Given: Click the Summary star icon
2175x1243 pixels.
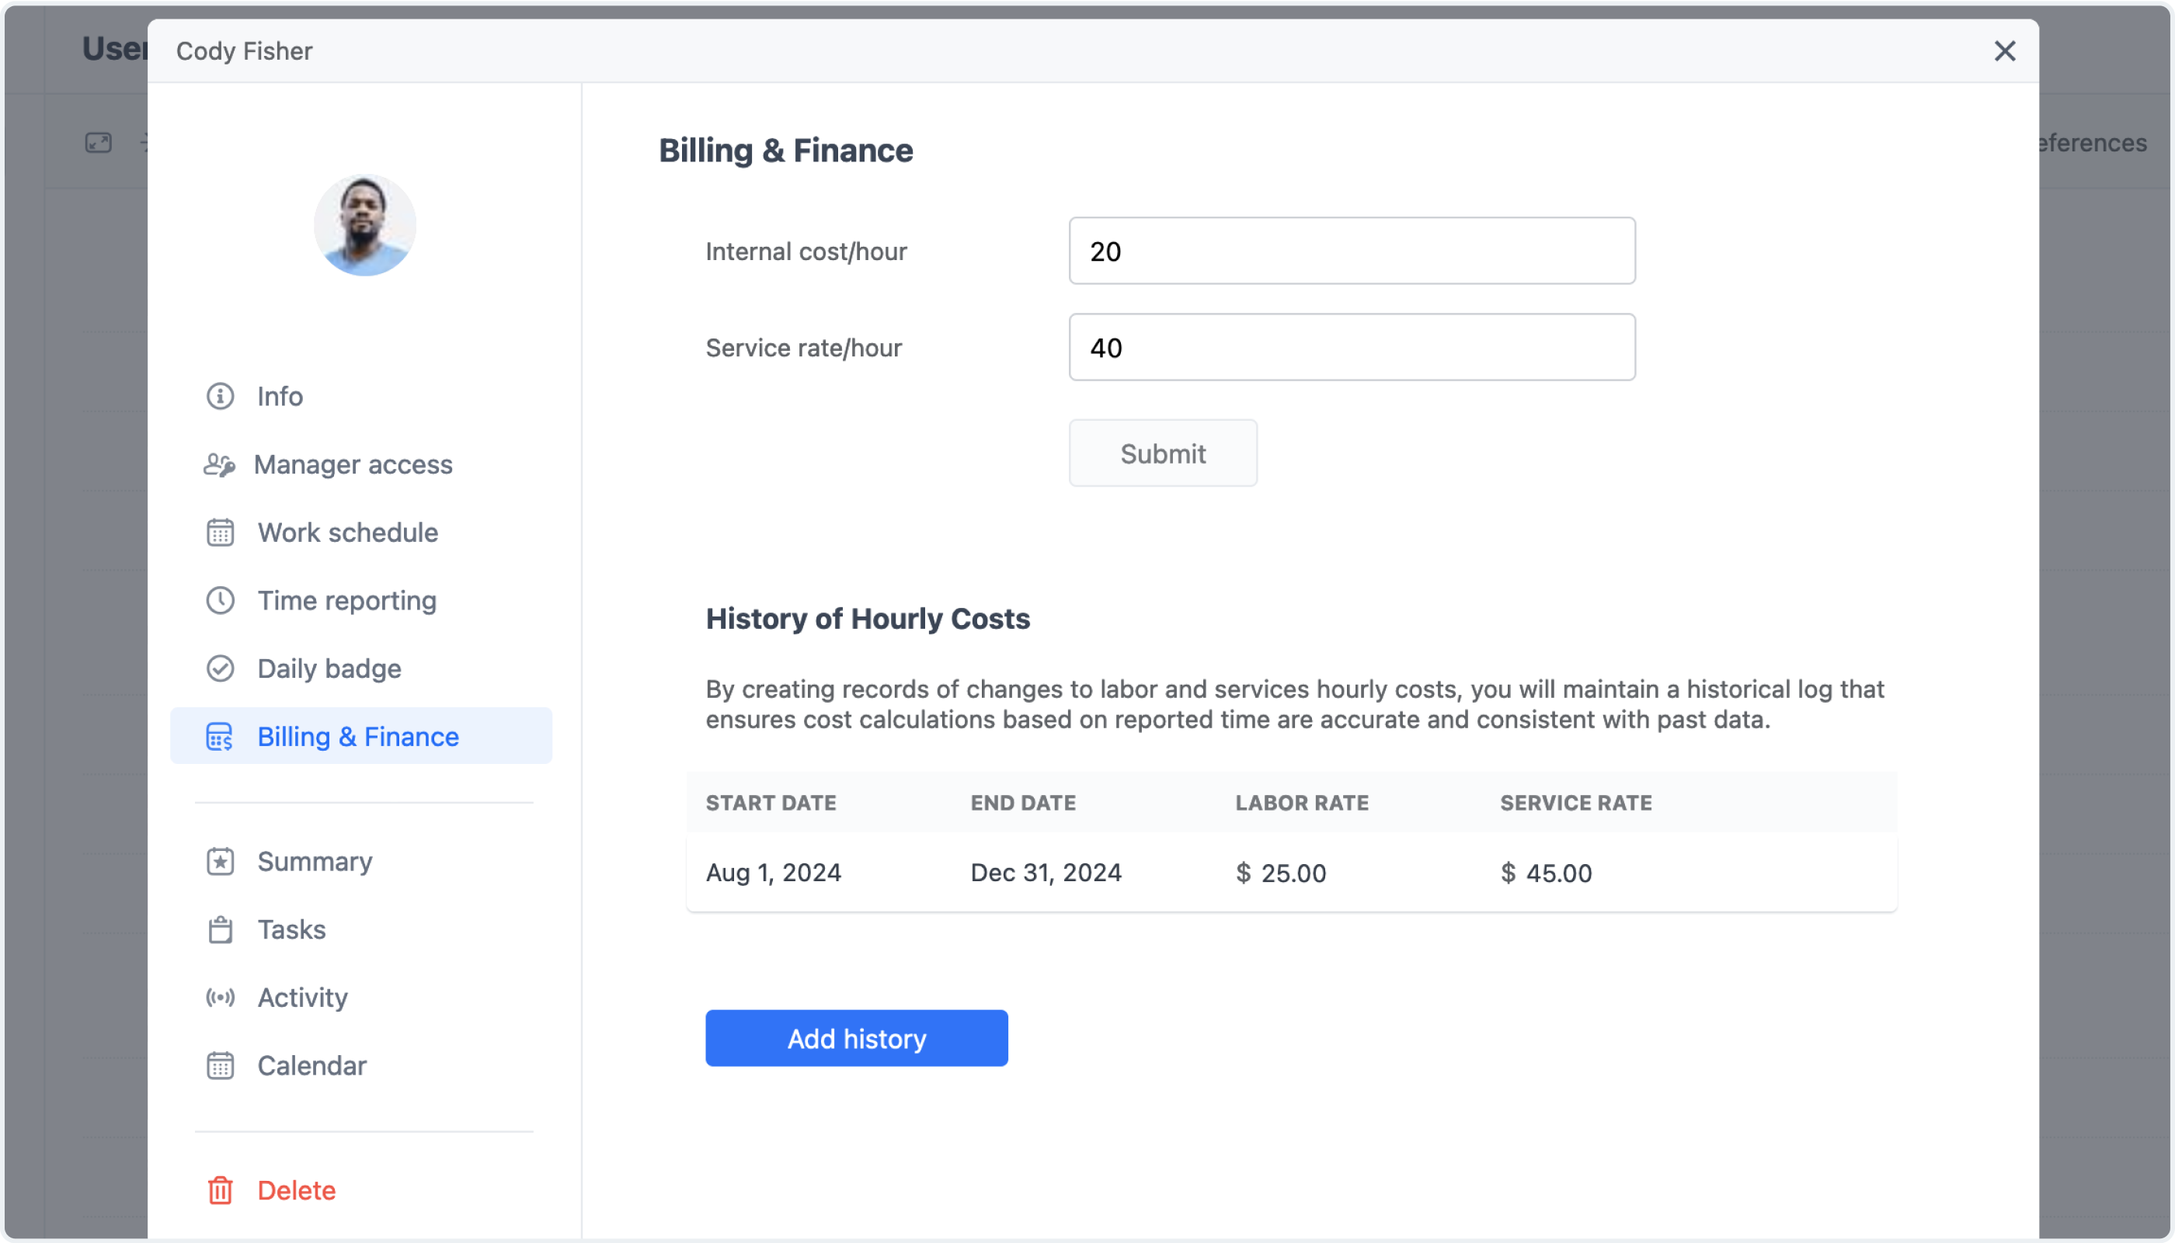Looking at the screenshot, I should click(221, 861).
